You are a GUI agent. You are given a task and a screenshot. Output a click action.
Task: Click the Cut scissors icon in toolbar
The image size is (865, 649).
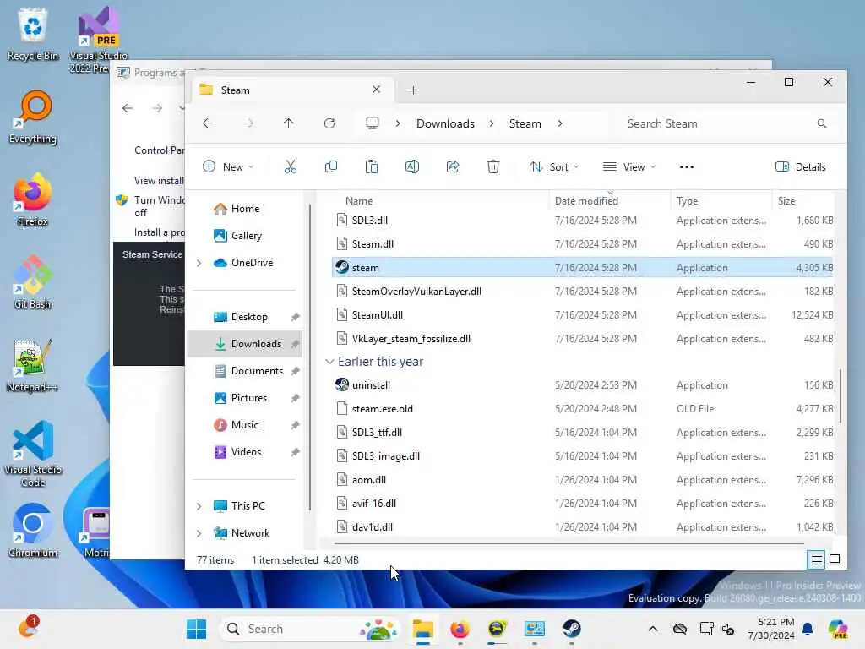291,166
